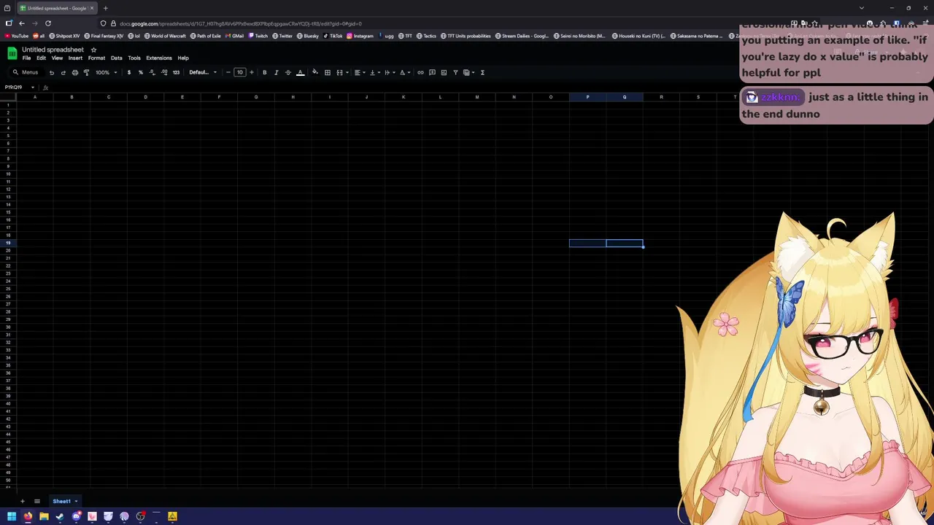Increase font size with plus button
Screen dimensions: 934x525
click(x=252, y=72)
